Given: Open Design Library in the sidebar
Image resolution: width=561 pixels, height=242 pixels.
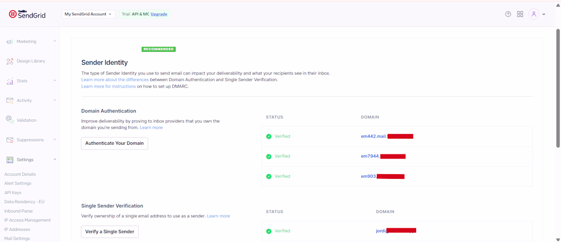Looking at the screenshot, I should point(31,61).
